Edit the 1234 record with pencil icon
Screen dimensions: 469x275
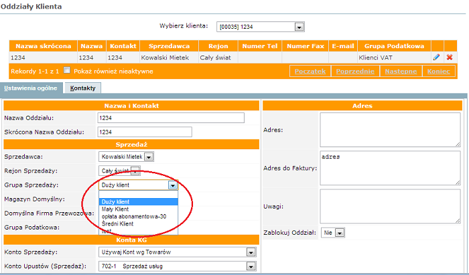436,57
